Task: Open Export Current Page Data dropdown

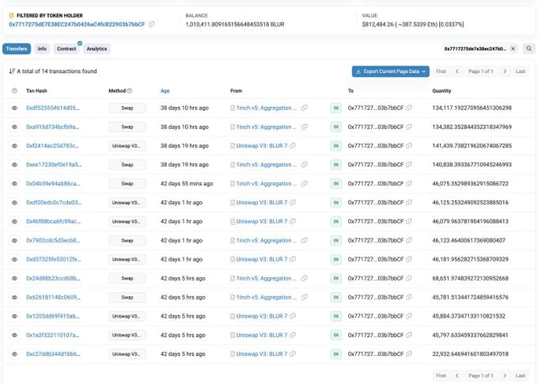Action: pos(391,71)
